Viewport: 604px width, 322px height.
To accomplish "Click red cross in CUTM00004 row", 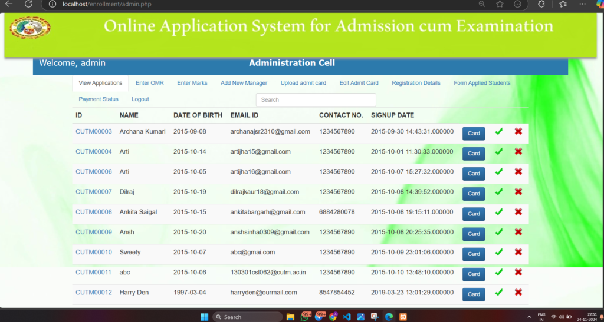I will click(x=518, y=151).
